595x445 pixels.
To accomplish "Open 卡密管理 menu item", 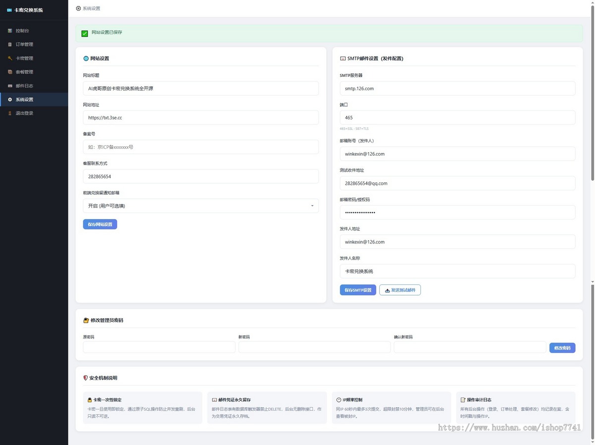I will point(34,58).
